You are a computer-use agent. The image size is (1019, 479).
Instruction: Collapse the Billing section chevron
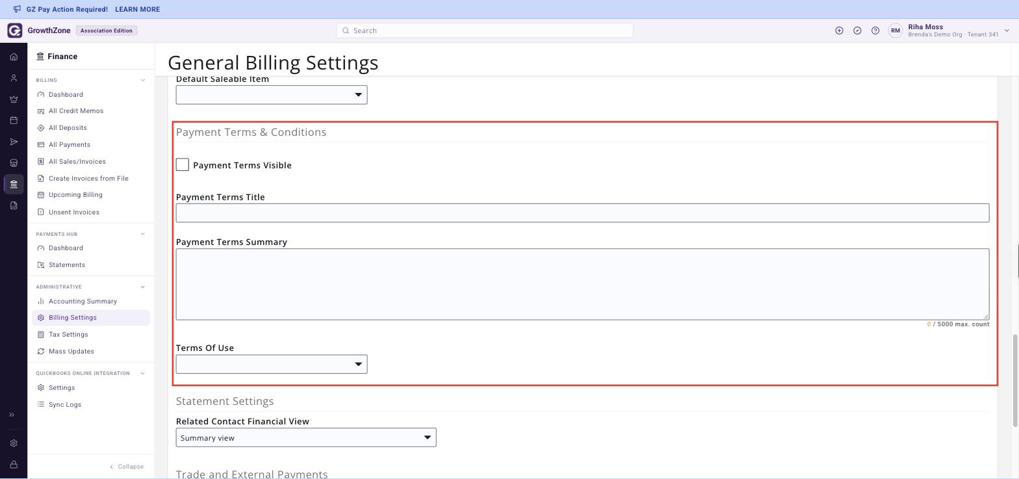pyautogui.click(x=143, y=80)
